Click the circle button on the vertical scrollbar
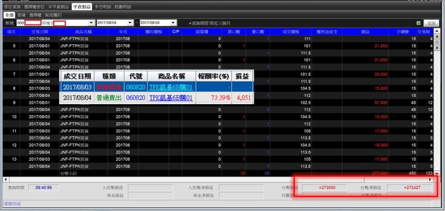Screen dimensions: 445x211 point(436,42)
